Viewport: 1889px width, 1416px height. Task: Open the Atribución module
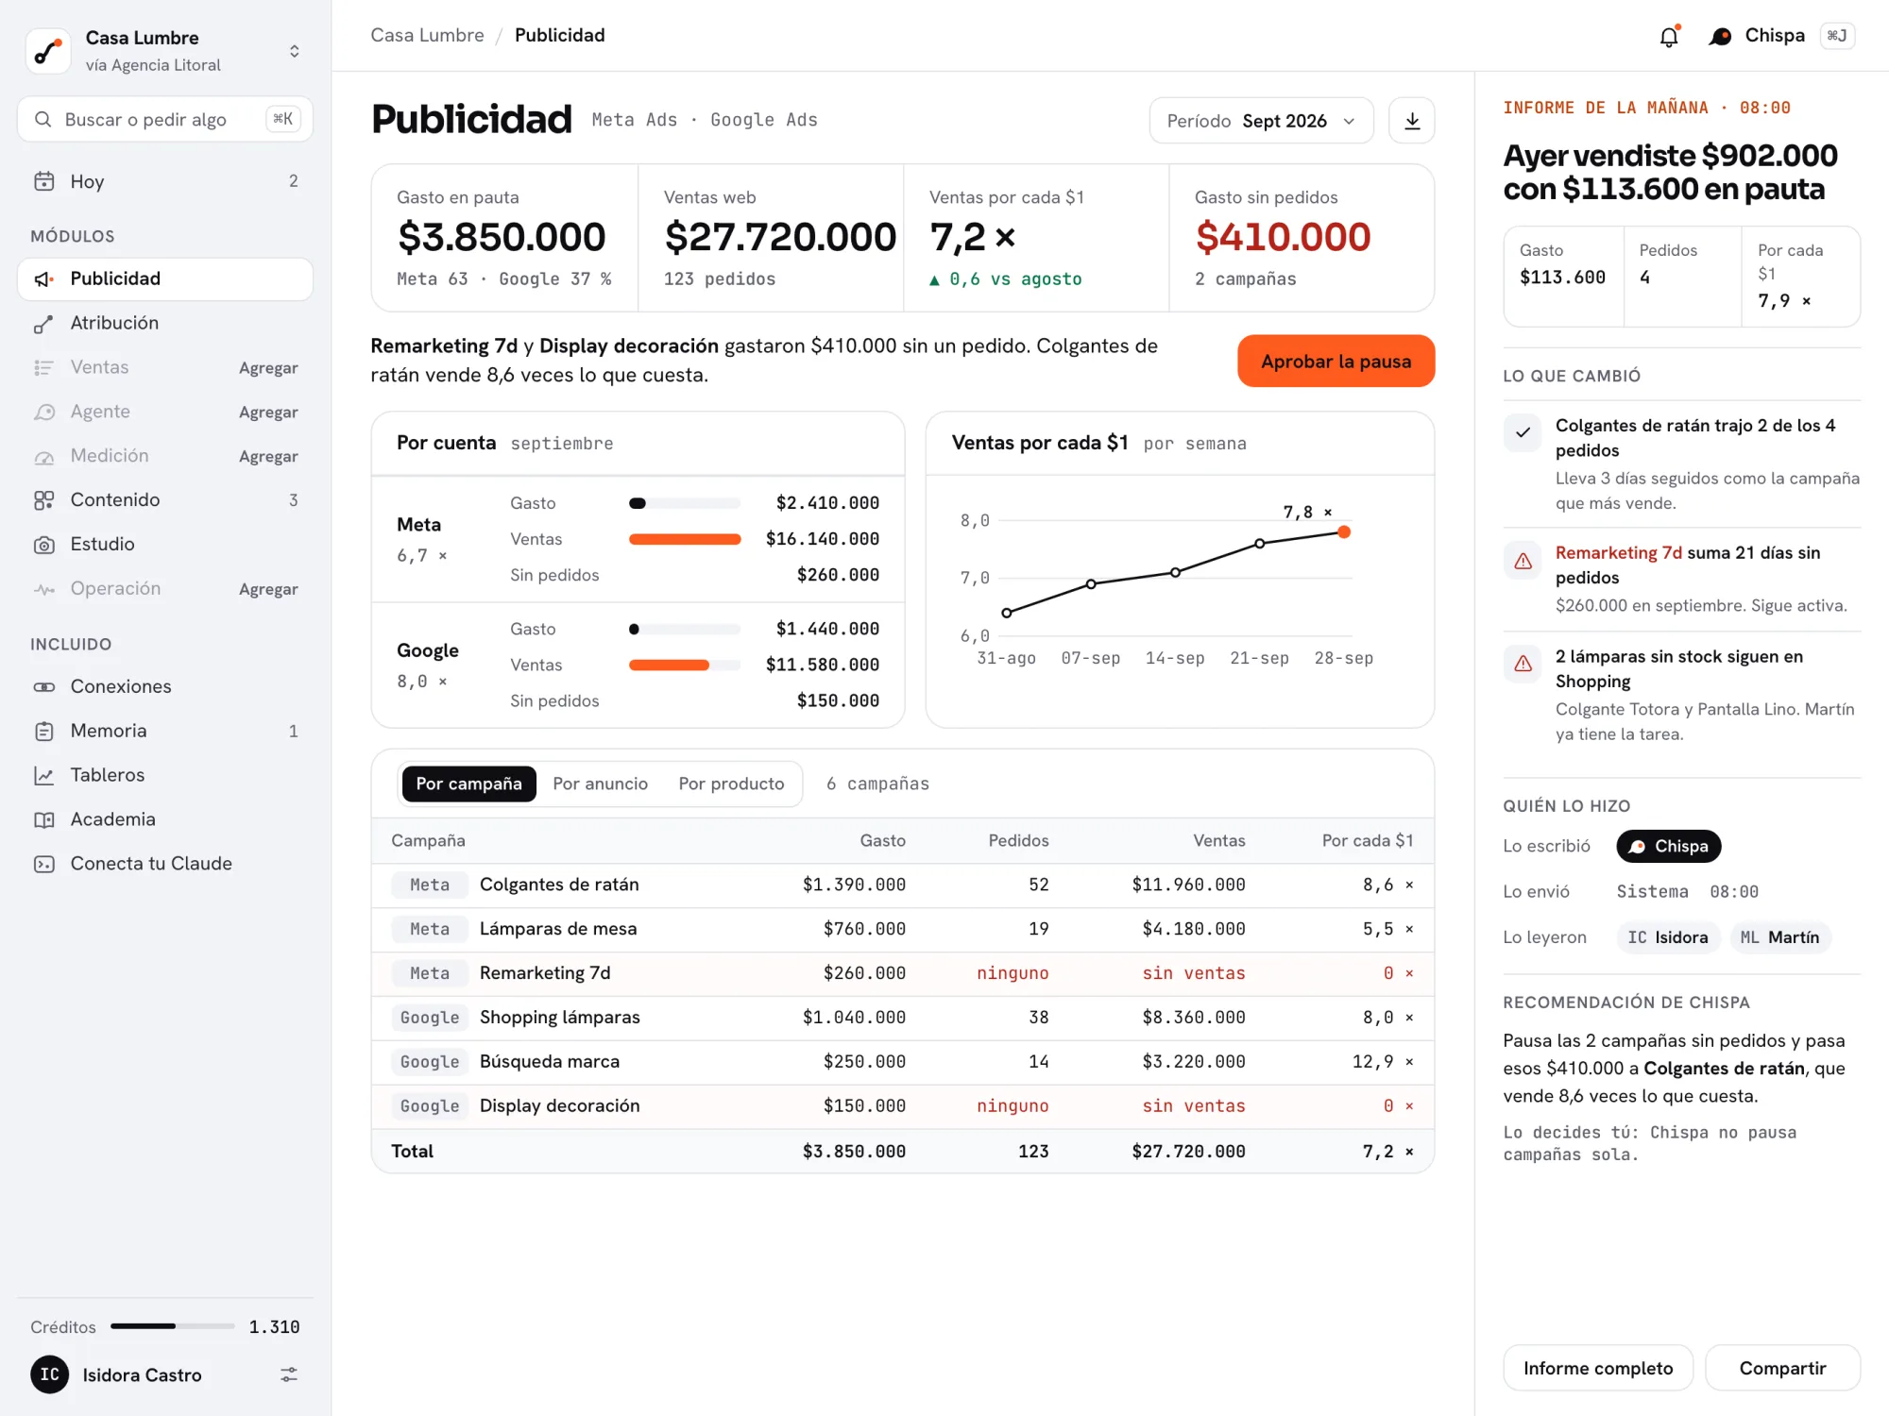(165, 323)
